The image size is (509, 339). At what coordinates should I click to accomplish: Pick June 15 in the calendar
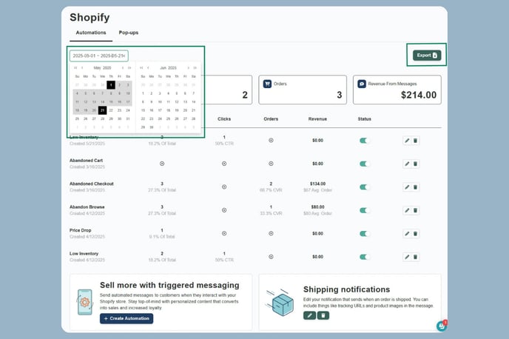pyautogui.click(x=143, y=110)
